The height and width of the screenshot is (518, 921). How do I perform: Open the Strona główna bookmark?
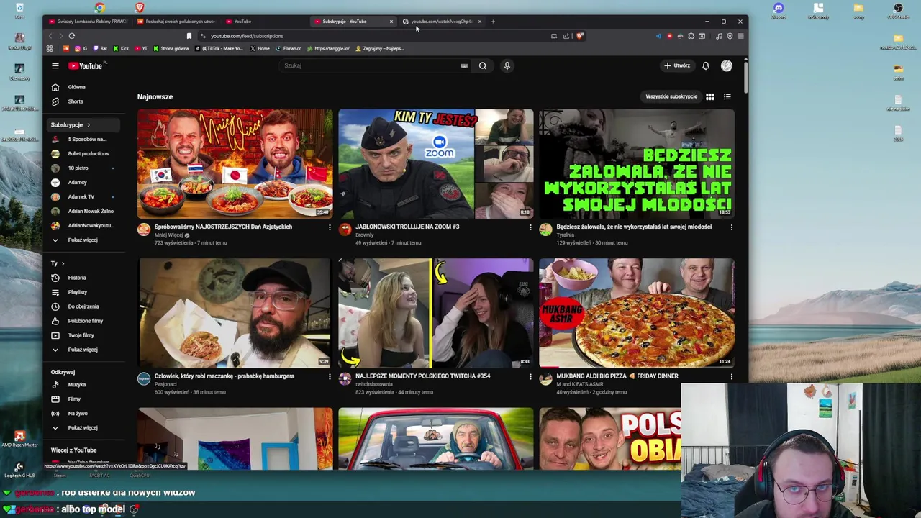pyautogui.click(x=171, y=48)
